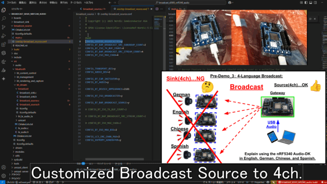This screenshot has width=327, height=184.
Task: Open the Search view in activity bar
Action: 4,18
